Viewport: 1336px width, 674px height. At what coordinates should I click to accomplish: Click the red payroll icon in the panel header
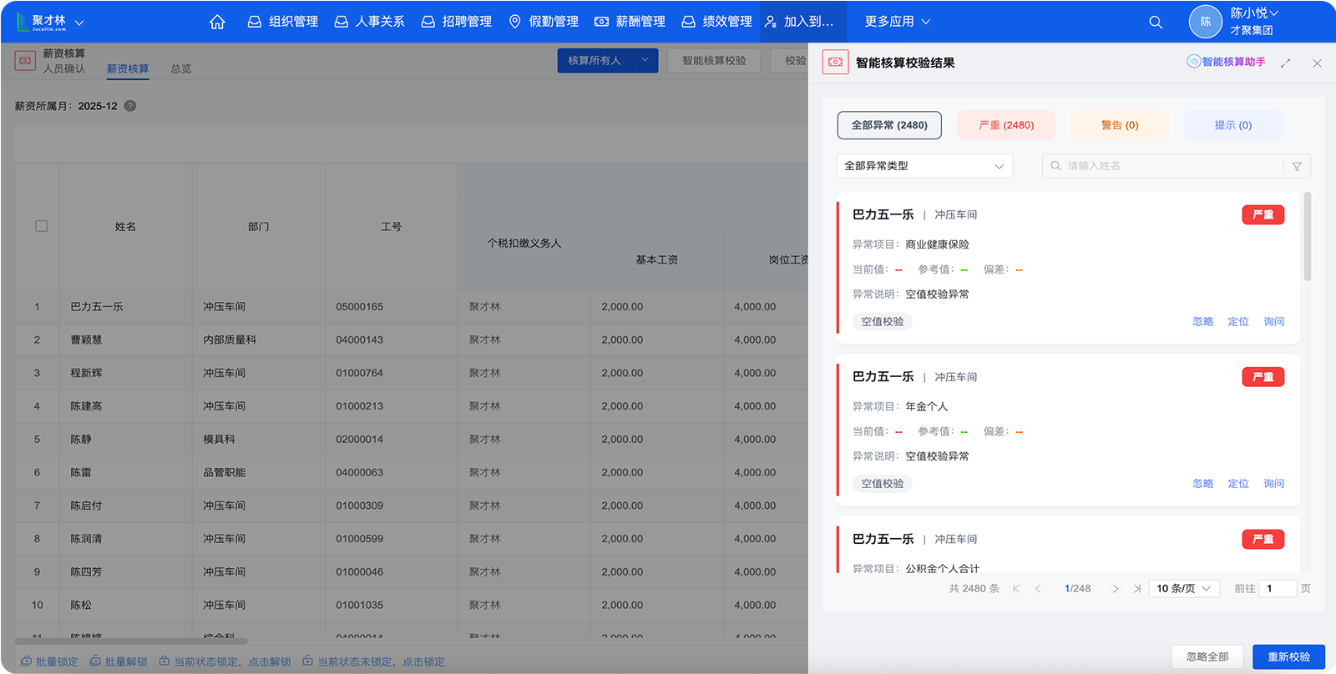(835, 63)
